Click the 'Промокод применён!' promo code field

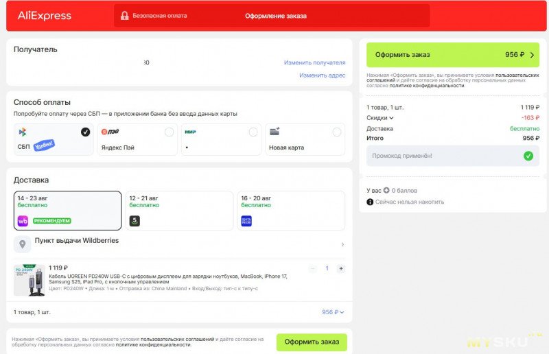point(453,156)
